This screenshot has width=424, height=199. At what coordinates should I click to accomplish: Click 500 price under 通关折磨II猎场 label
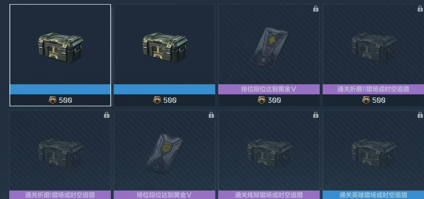point(378,101)
